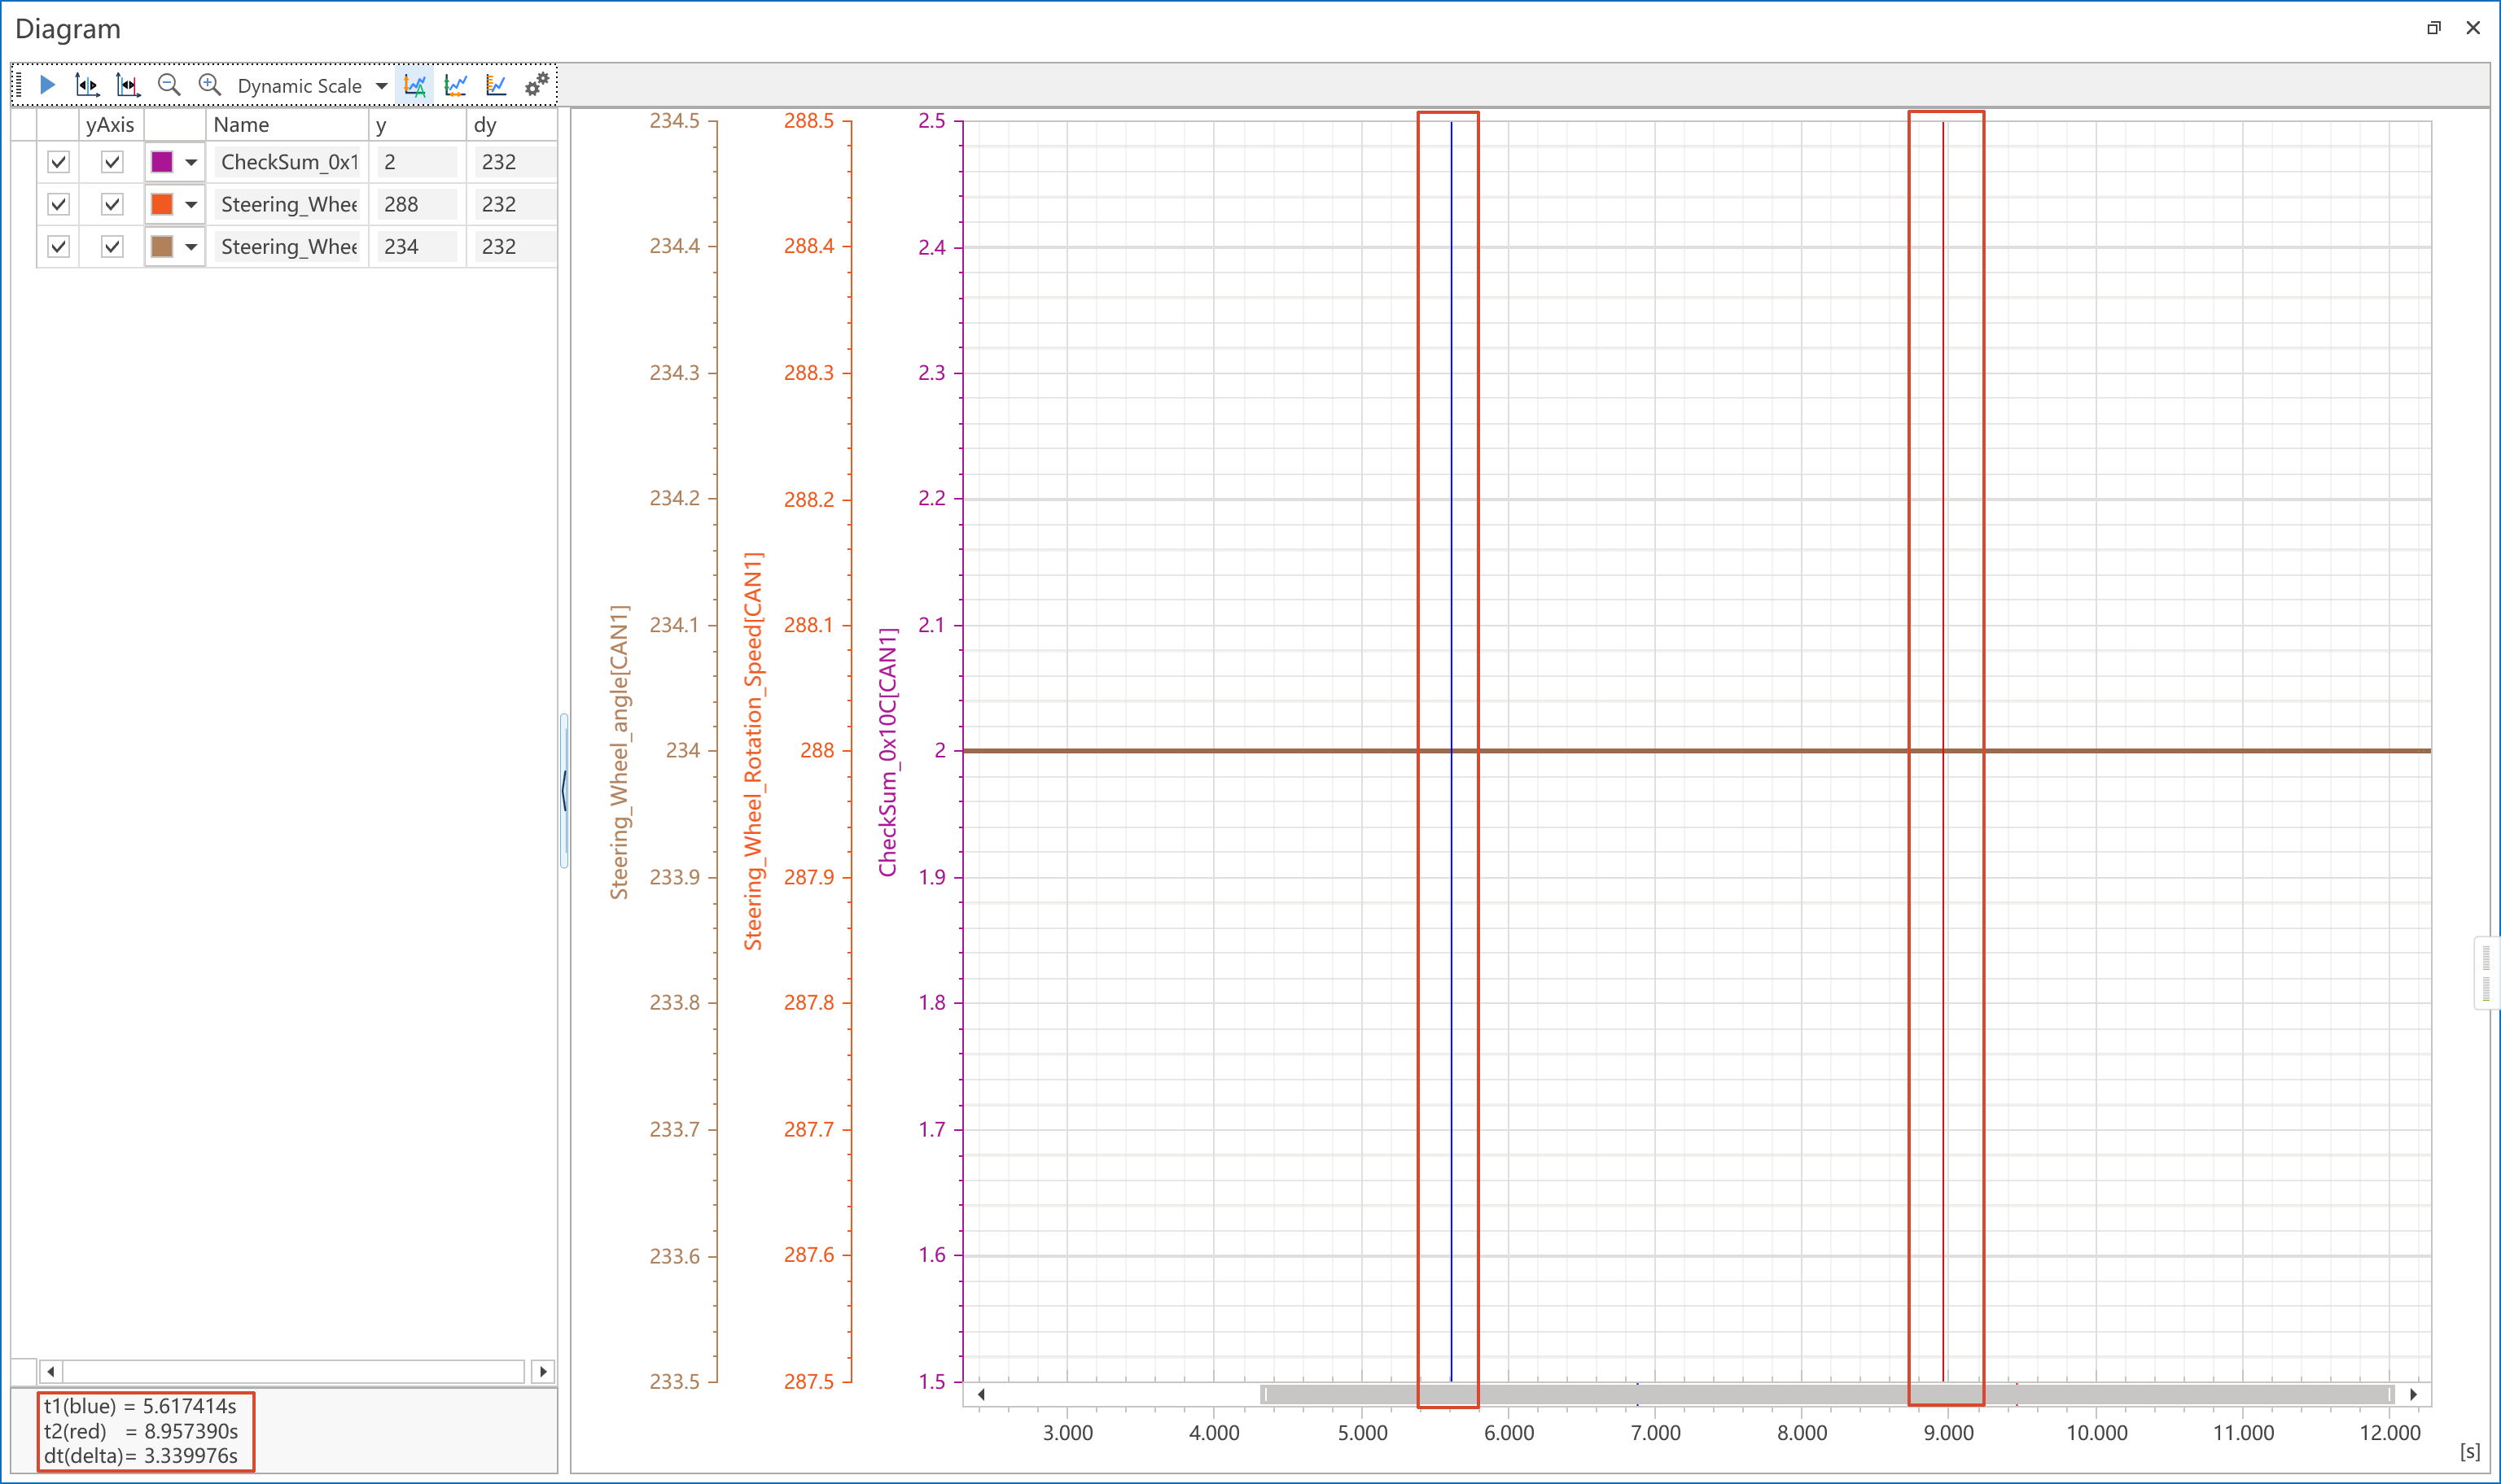Click the Name column header
The image size is (2501, 1484).
click(287, 125)
